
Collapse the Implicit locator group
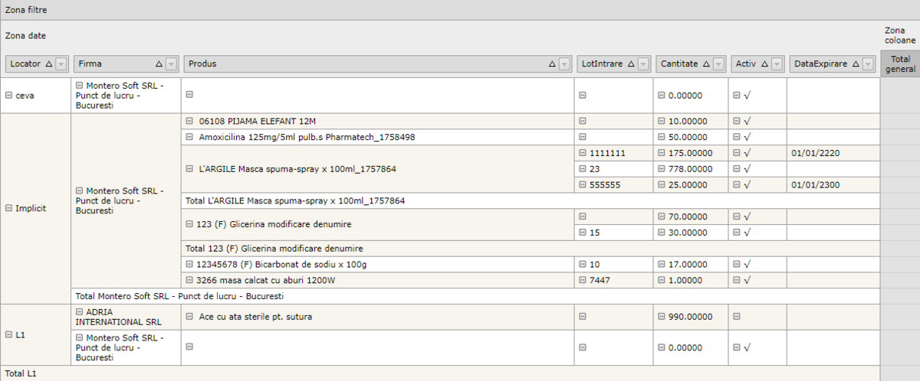9,208
